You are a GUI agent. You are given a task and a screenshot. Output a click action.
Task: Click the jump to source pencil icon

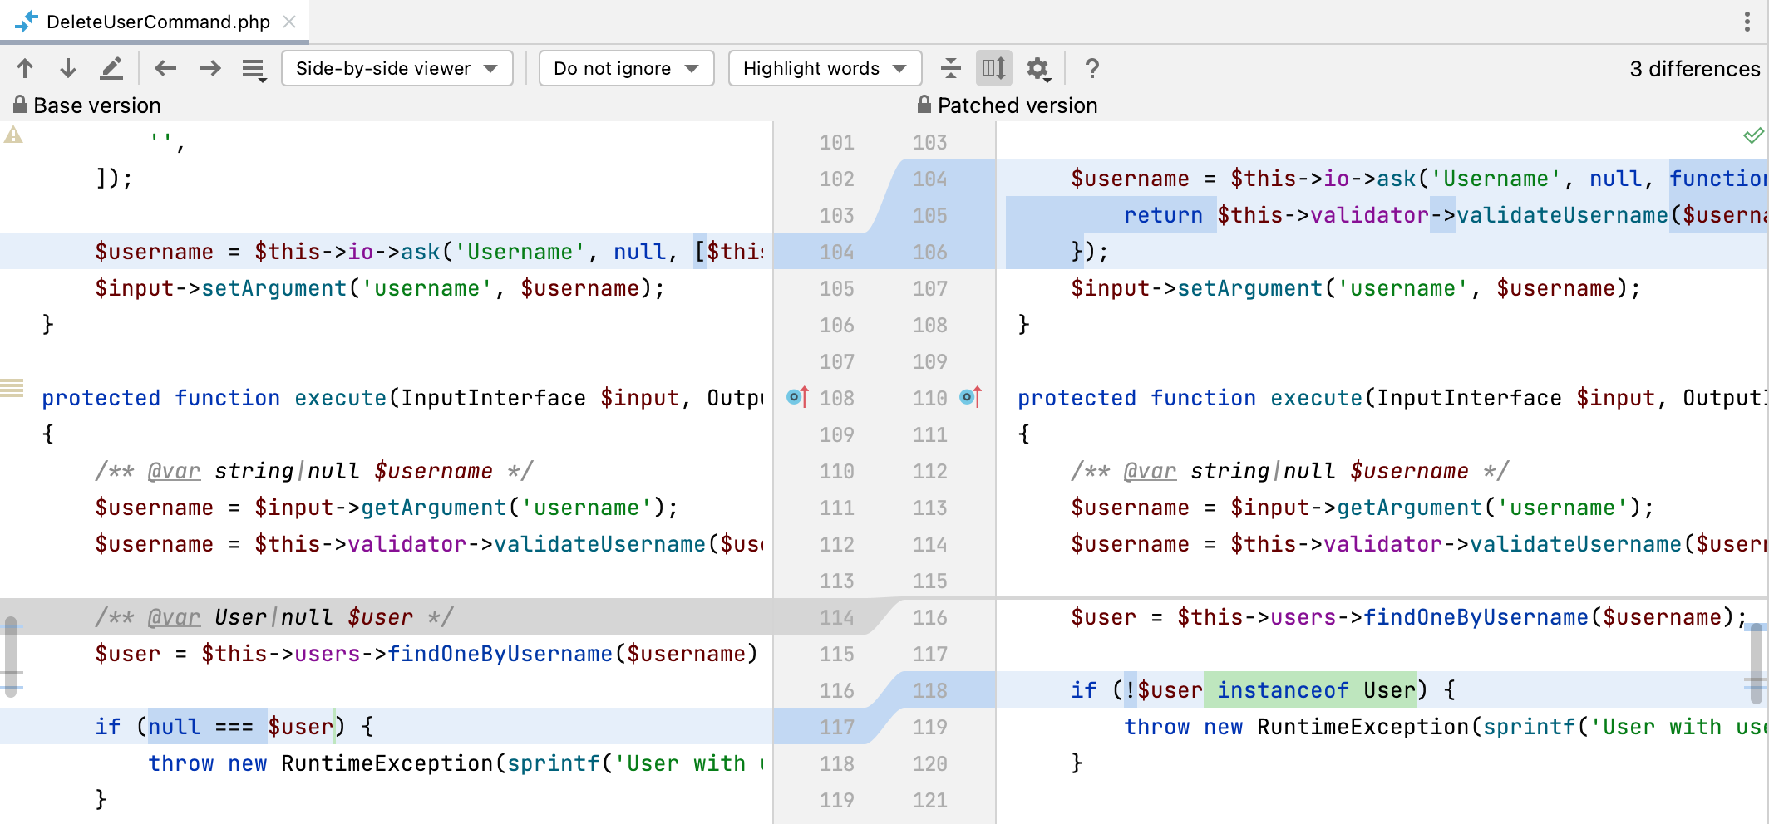click(x=111, y=68)
